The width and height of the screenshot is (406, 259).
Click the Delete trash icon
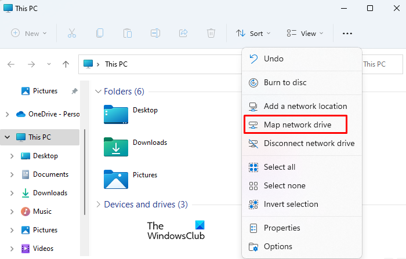211,33
